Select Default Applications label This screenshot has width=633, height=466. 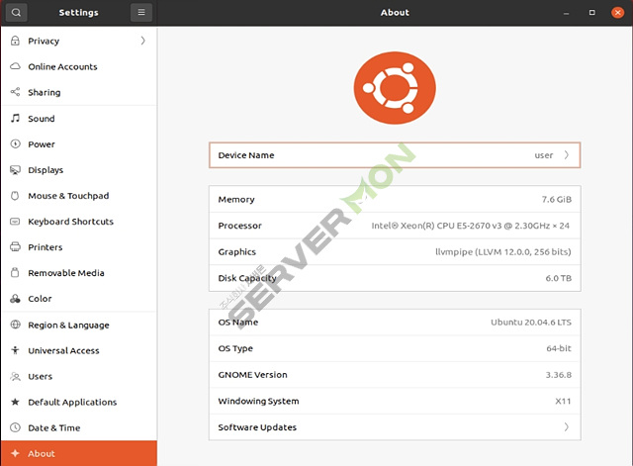tap(72, 403)
